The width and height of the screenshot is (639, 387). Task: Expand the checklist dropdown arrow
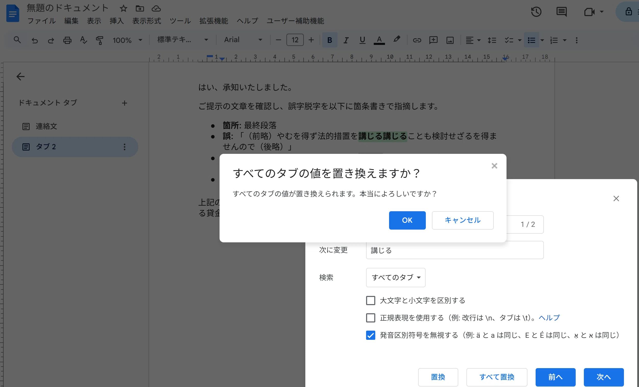[x=520, y=40]
